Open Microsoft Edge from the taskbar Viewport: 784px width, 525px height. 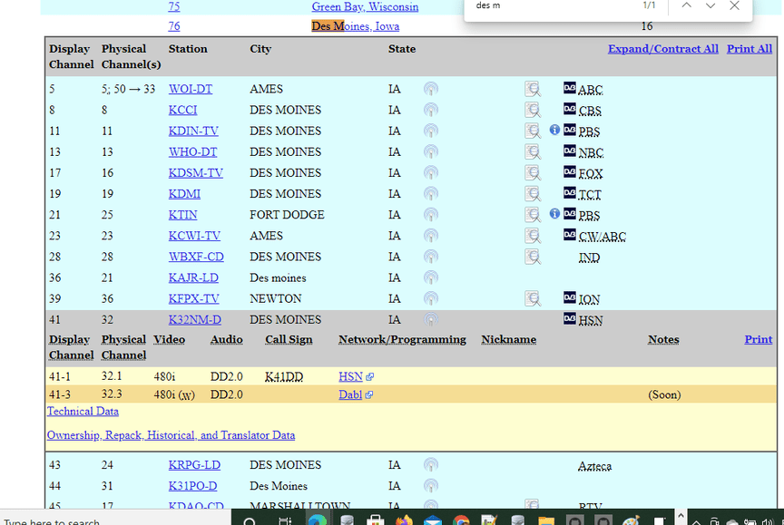[317, 520]
